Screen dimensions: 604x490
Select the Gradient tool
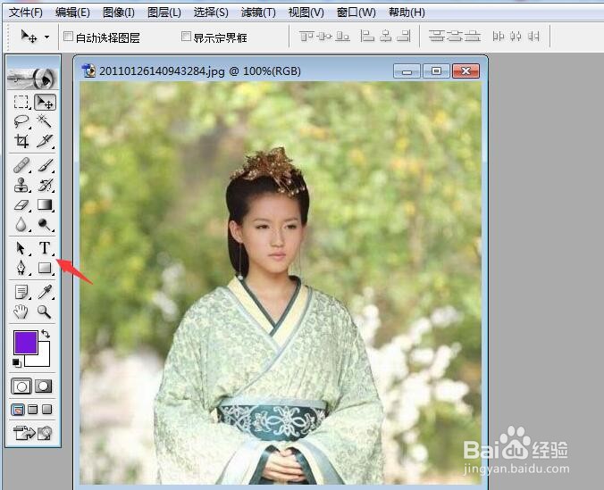(x=45, y=204)
